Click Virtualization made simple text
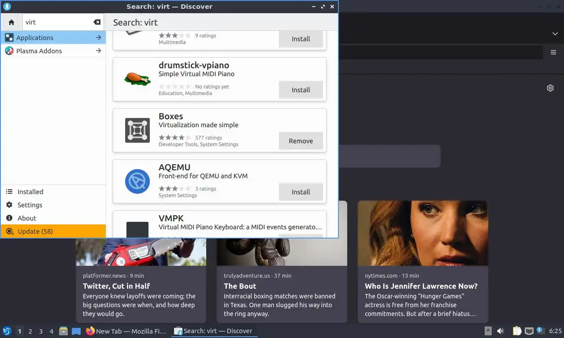564x338 pixels. tap(198, 125)
